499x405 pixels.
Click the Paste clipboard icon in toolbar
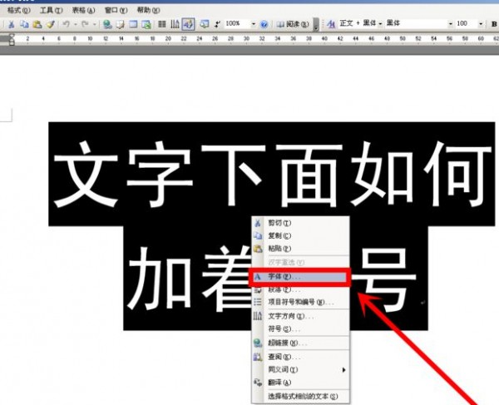37,24
